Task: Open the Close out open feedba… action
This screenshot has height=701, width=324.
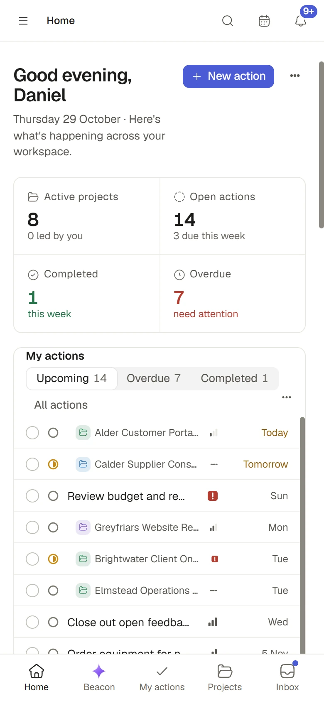Action: pyautogui.click(x=128, y=622)
